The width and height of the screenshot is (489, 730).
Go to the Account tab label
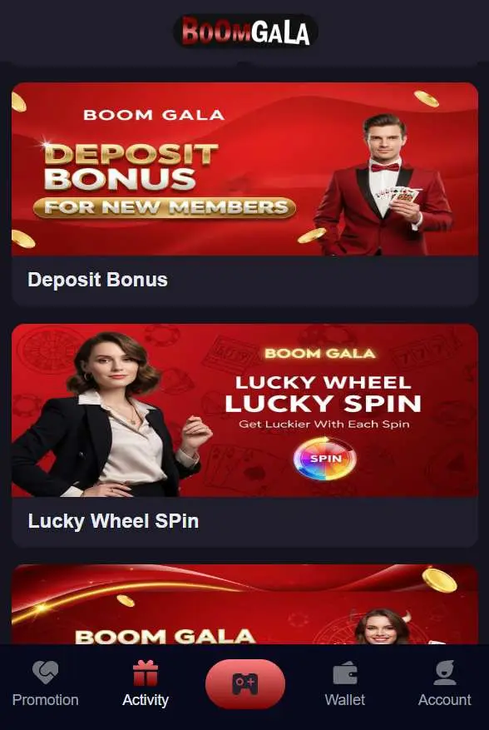pos(444,699)
